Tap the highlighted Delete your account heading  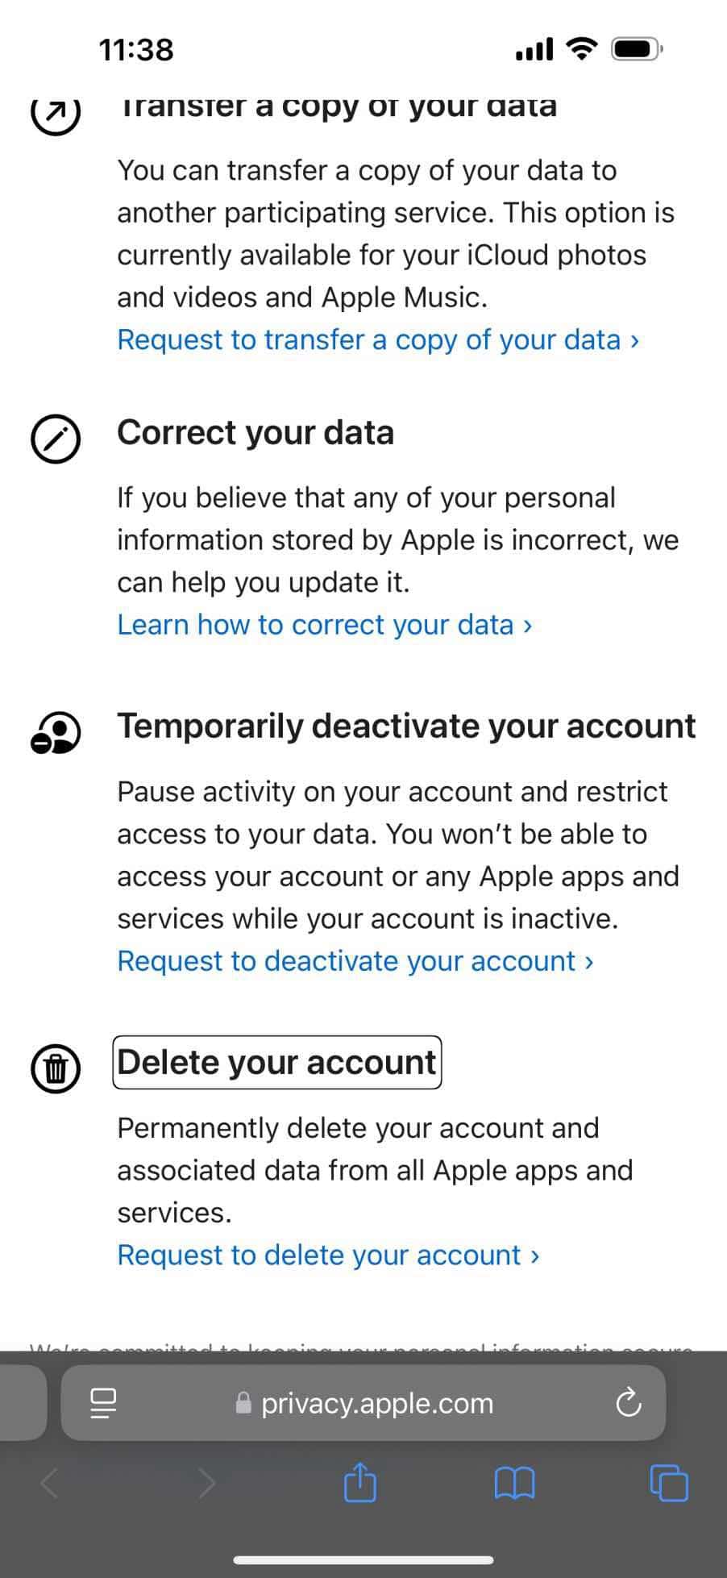point(276,1063)
